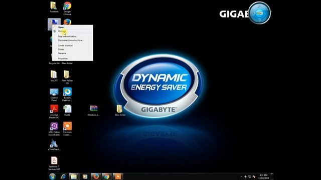Open the New Folder (2) folder
The width and height of the screenshot is (321, 180).
[x=67, y=77]
